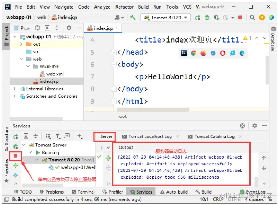Click the Services debug bug icon
This screenshot has height=205, width=278.
pyautogui.click(x=16, y=146)
